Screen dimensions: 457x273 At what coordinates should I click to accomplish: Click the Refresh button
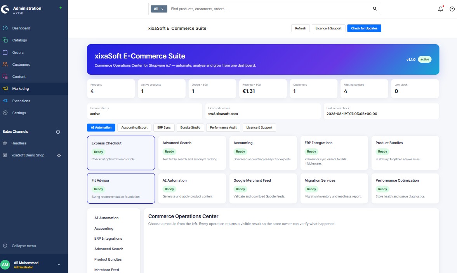[301, 28]
